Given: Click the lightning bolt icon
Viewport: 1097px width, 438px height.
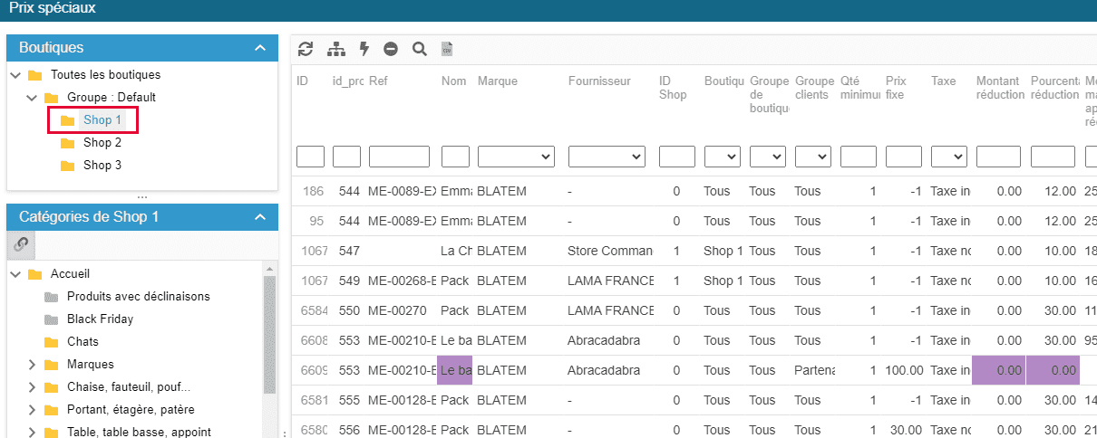Looking at the screenshot, I should click(x=364, y=49).
